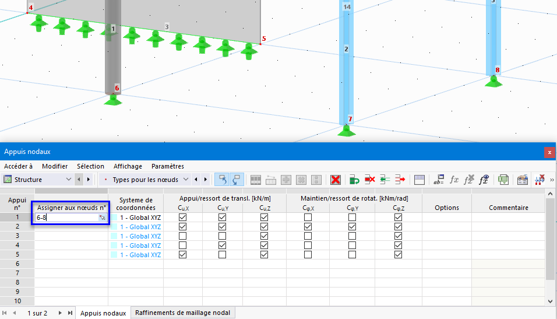The image size is (557, 319).
Task: Click the green row with return arrow icon
Action: [354, 180]
